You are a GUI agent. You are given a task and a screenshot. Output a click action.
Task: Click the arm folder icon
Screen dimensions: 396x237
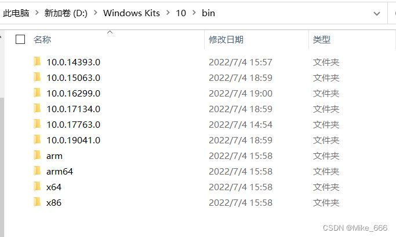37,155
